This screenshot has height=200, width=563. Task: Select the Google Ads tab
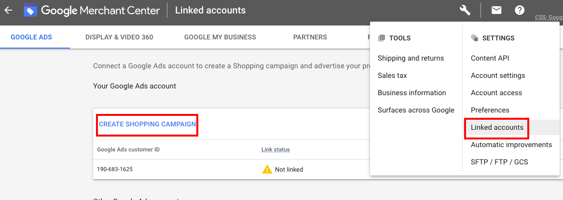tap(31, 37)
